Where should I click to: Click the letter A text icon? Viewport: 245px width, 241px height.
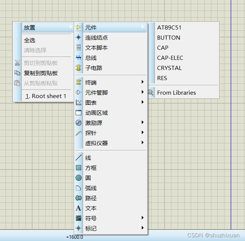pyautogui.click(x=79, y=208)
